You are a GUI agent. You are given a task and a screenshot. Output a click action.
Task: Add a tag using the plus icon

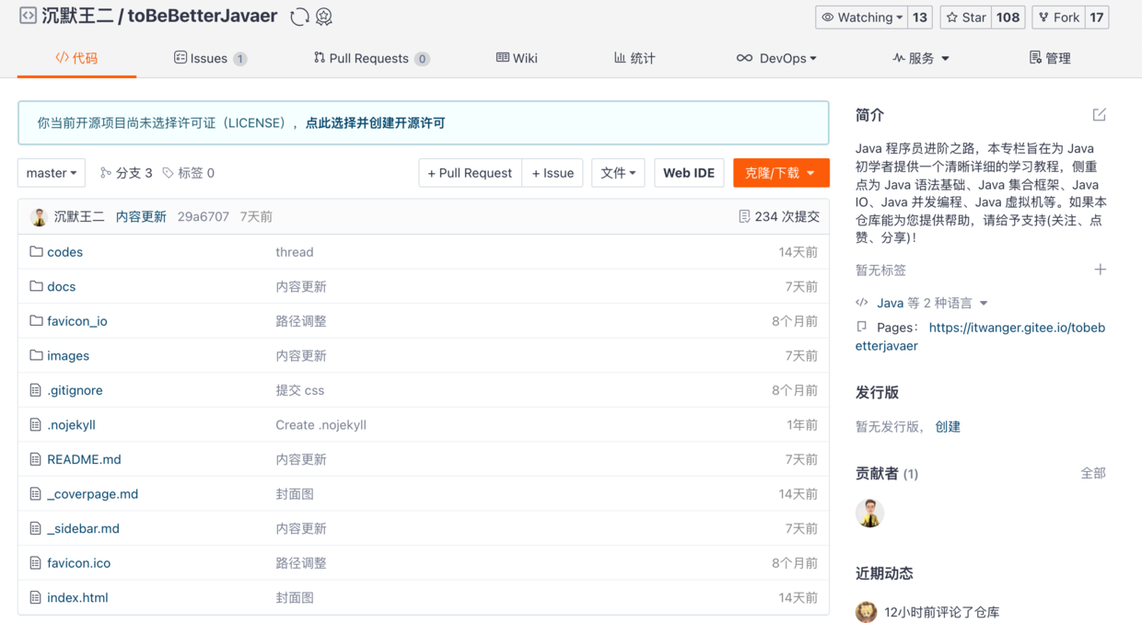(1100, 270)
